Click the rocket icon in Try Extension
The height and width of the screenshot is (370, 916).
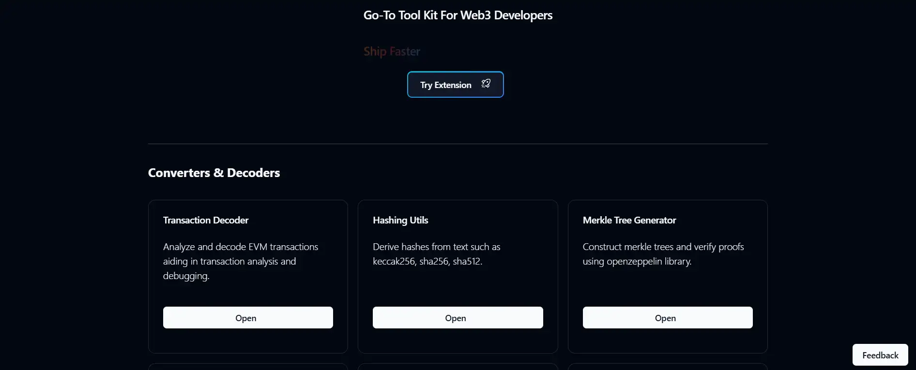pos(486,84)
